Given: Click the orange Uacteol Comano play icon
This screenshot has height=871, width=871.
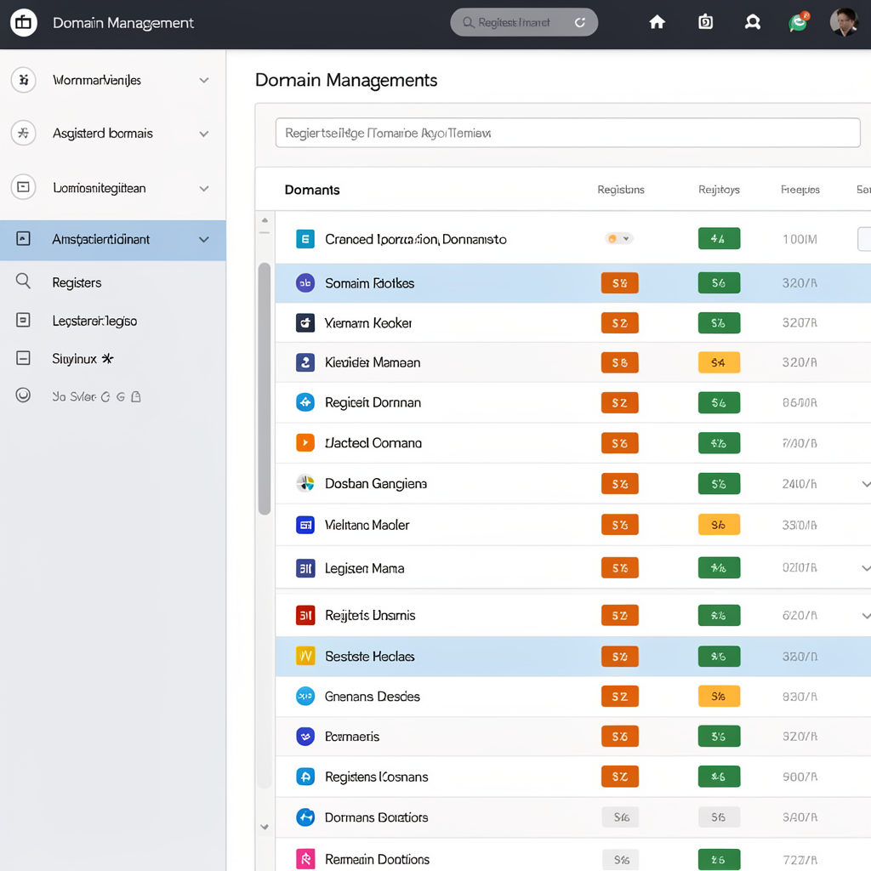Looking at the screenshot, I should click(x=305, y=442).
